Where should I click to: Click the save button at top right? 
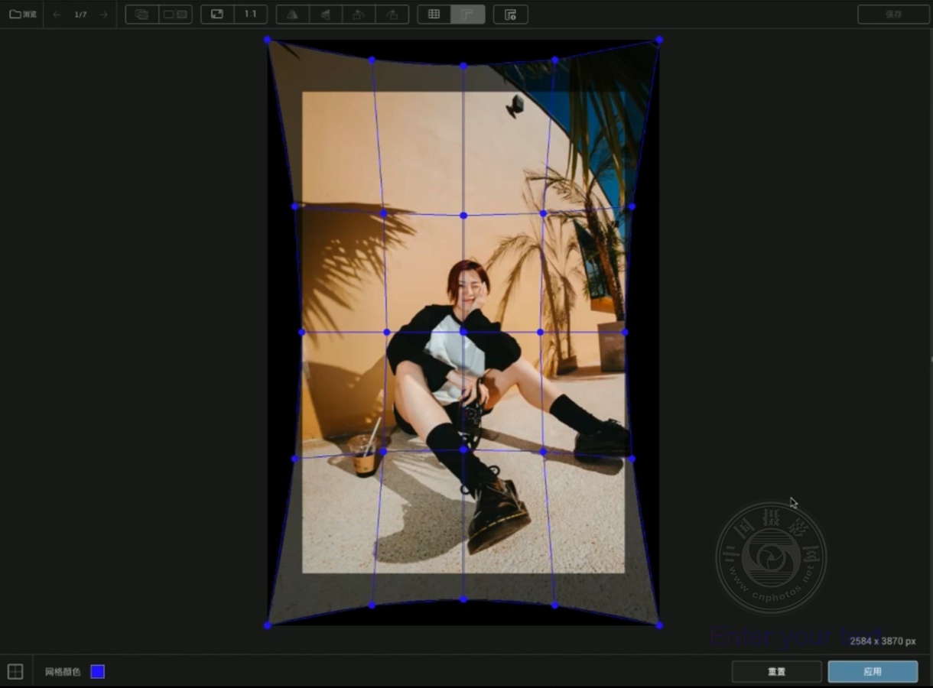(x=892, y=15)
